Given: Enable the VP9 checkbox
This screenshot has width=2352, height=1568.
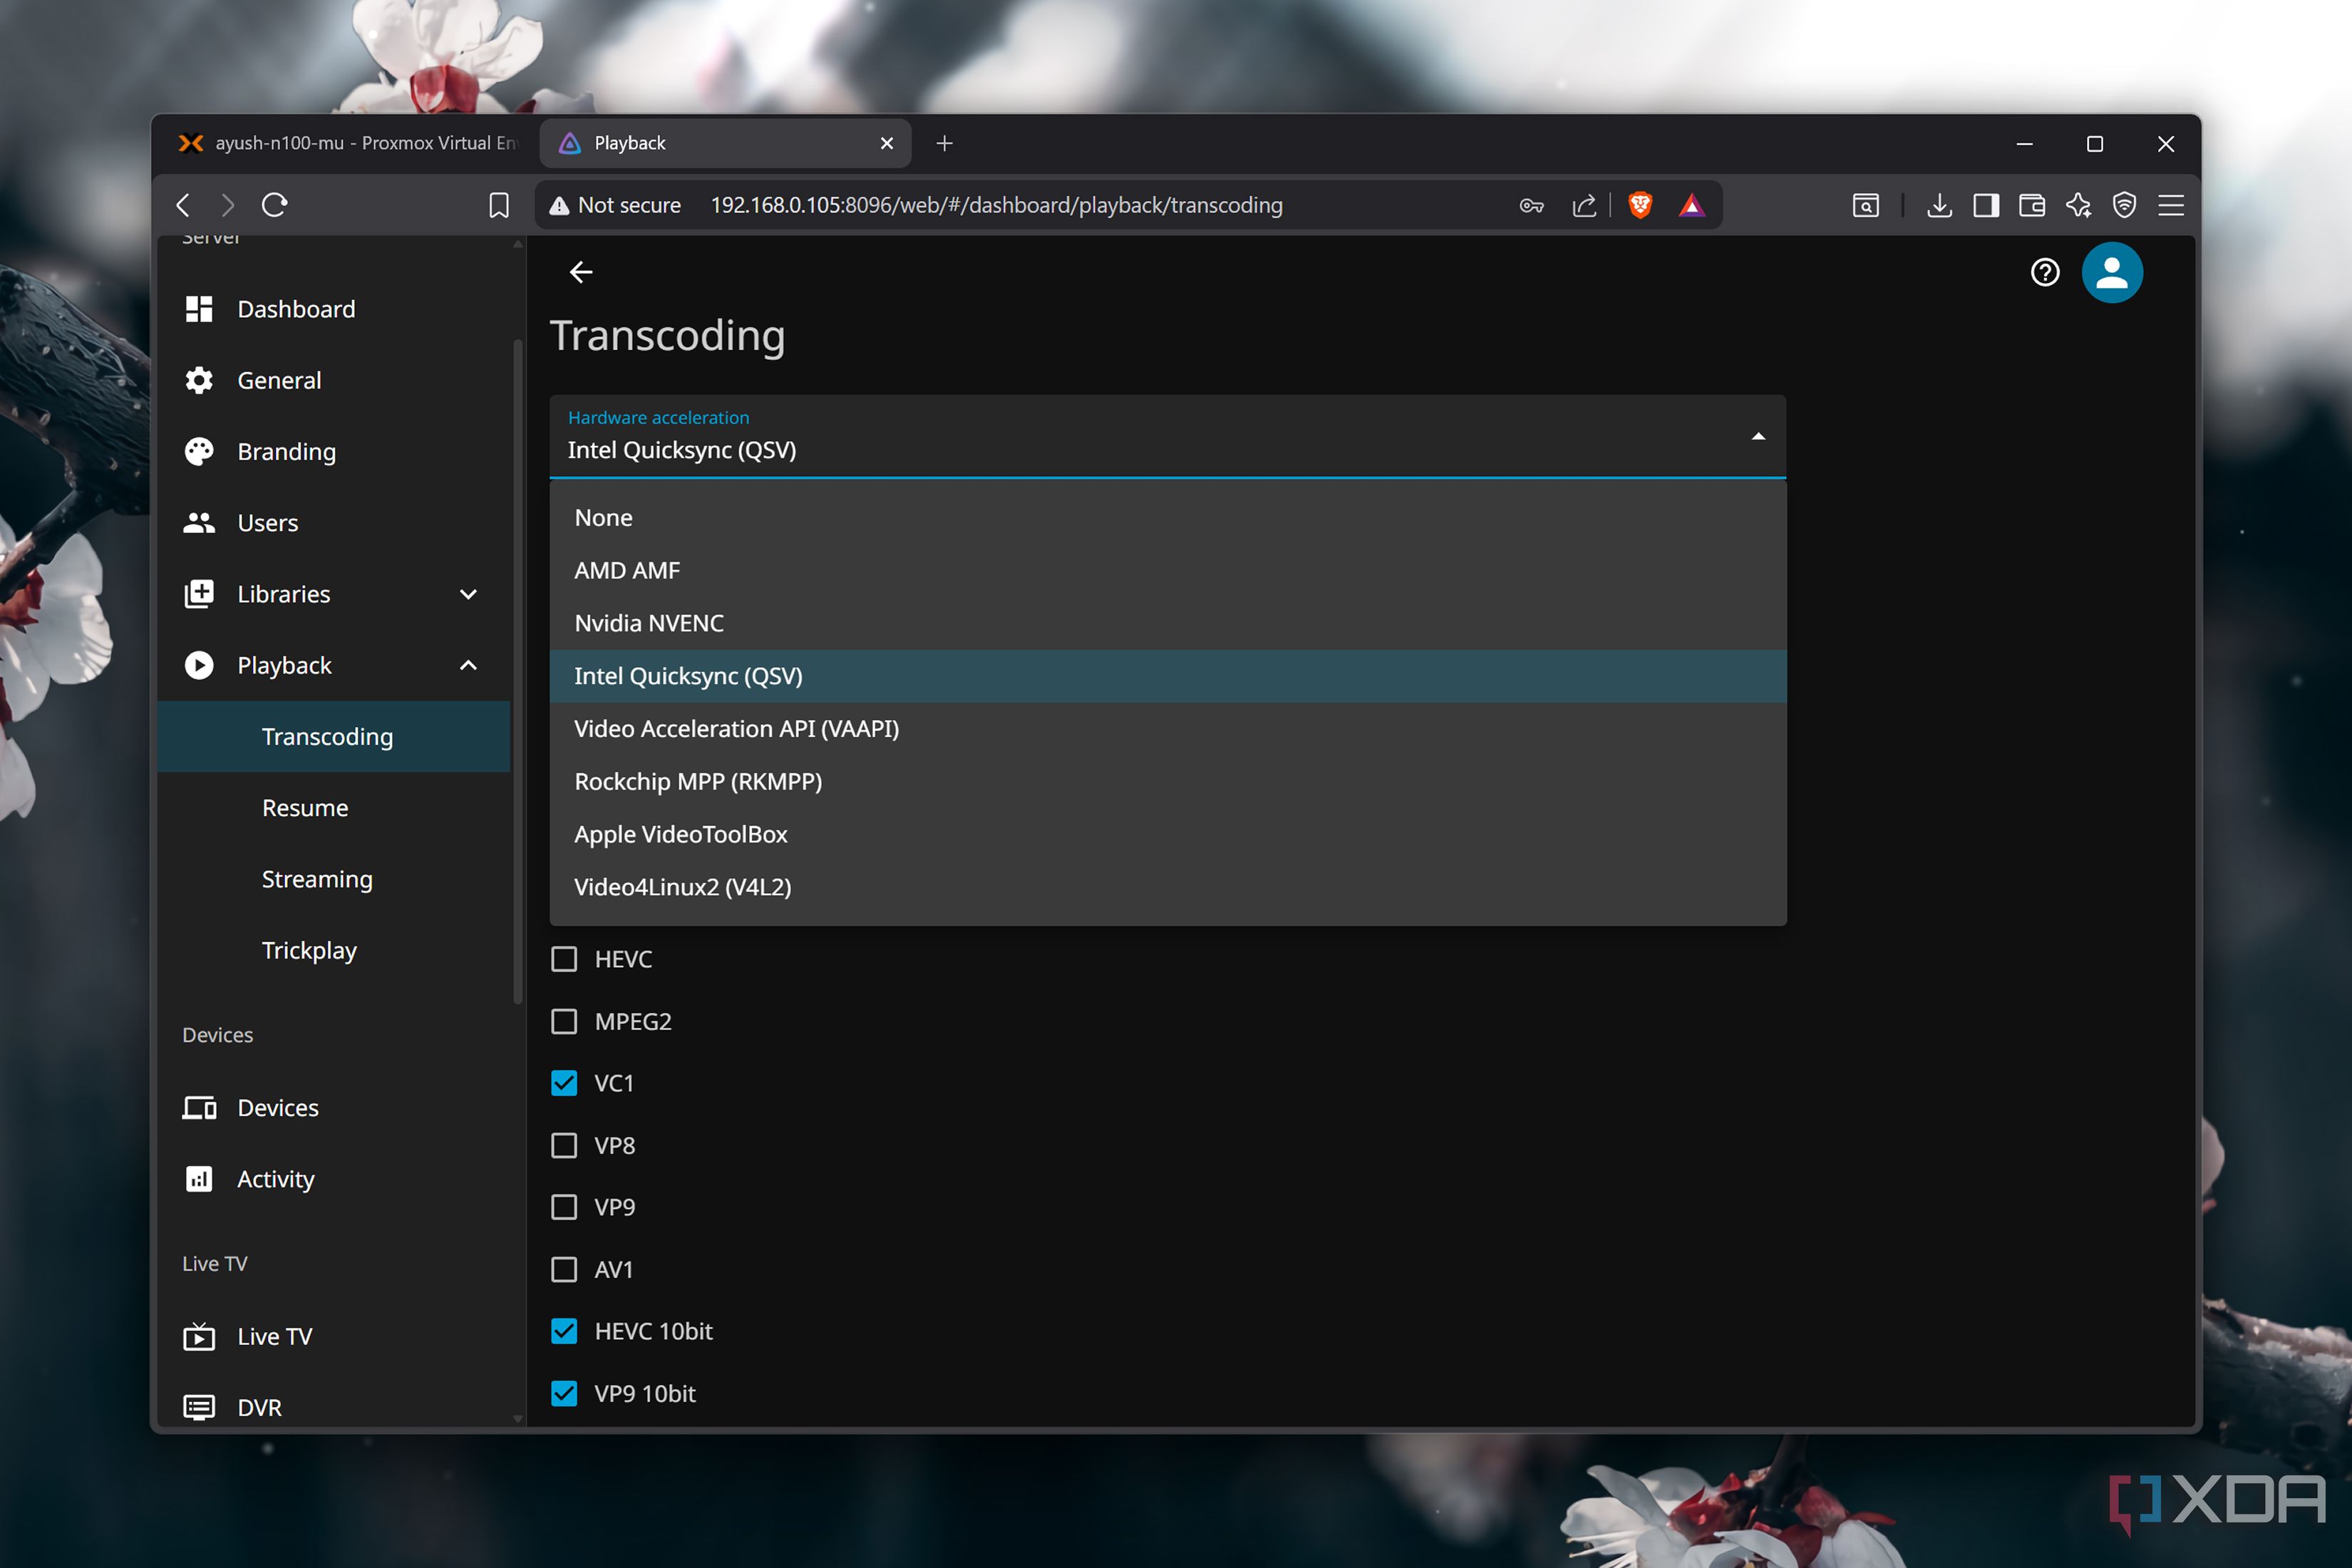Looking at the screenshot, I should pyautogui.click(x=564, y=1207).
